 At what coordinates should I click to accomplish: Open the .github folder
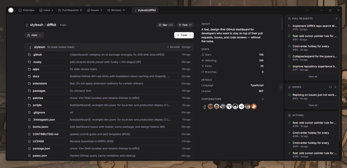click(x=37, y=55)
